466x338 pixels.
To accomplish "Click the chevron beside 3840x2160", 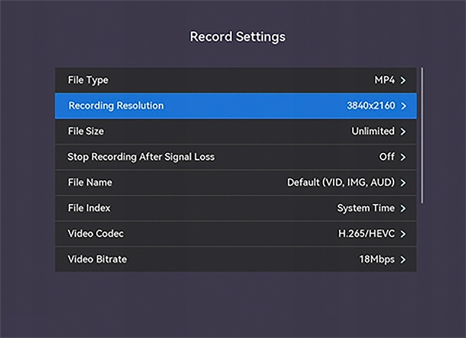I will point(403,107).
